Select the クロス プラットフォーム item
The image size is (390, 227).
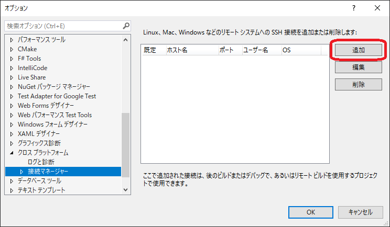coord(43,153)
